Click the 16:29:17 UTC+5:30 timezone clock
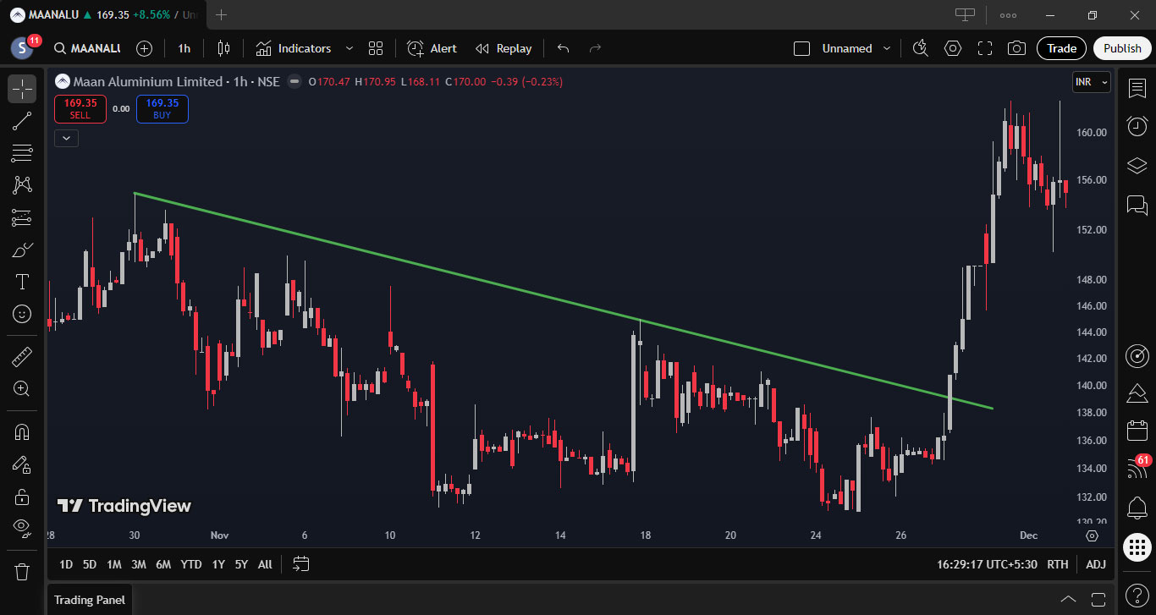 click(x=987, y=564)
